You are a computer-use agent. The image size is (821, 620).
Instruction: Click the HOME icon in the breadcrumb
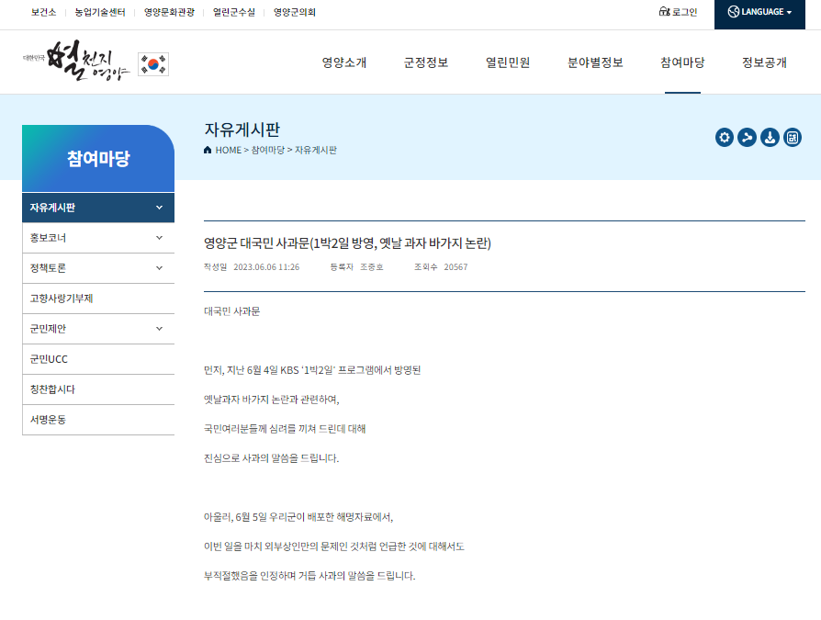206,151
